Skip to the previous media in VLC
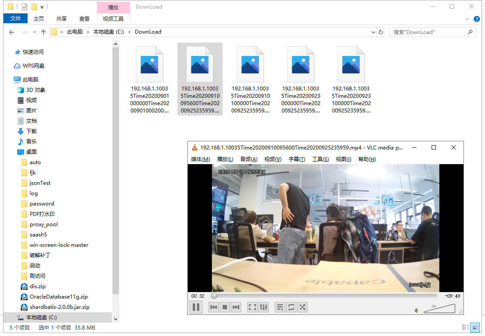 click(213, 307)
